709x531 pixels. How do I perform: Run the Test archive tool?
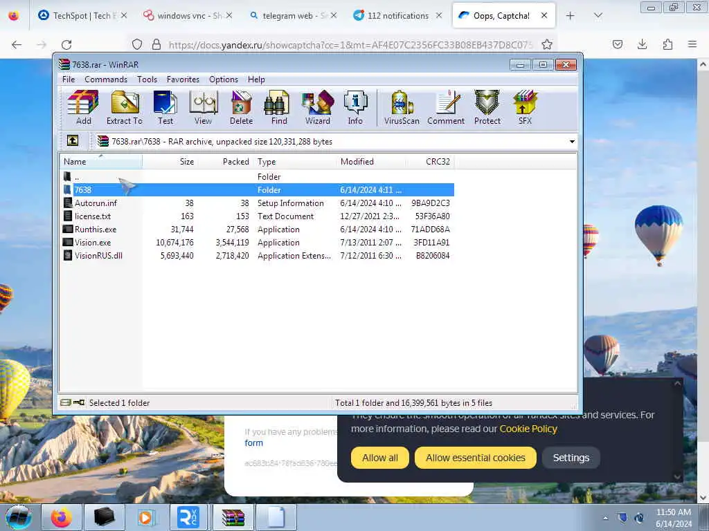click(165, 107)
